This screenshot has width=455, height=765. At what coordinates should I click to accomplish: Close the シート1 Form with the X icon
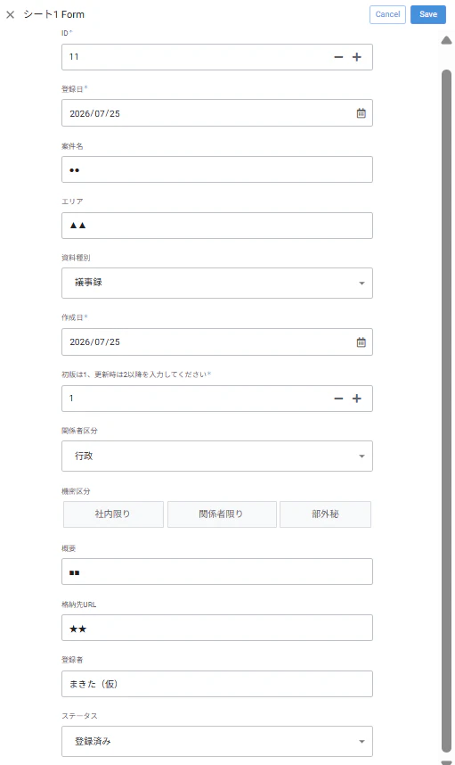10,14
